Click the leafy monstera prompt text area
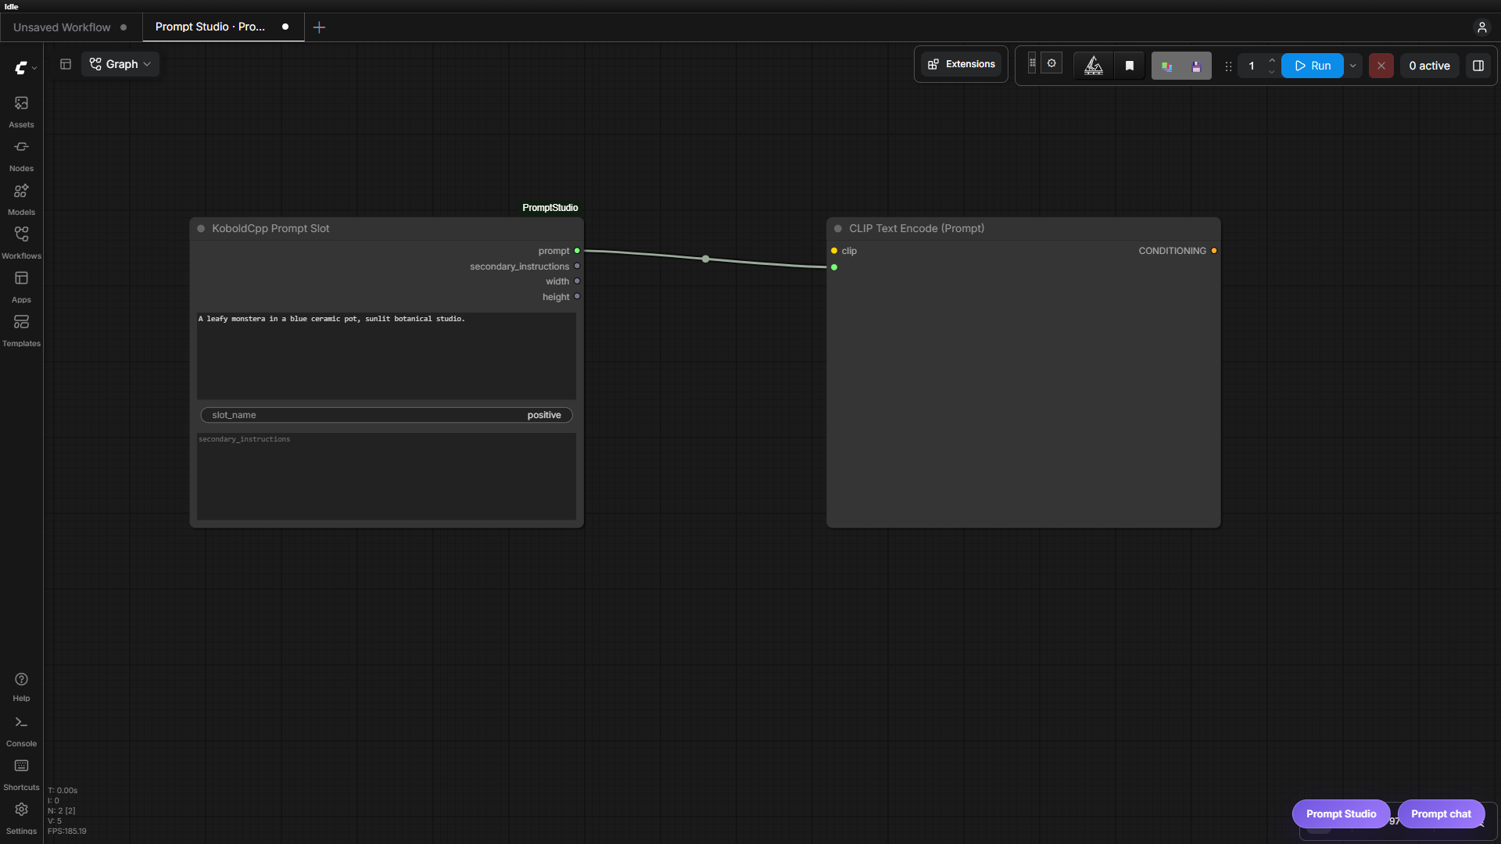This screenshot has width=1501, height=844. (x=386, y=356)
